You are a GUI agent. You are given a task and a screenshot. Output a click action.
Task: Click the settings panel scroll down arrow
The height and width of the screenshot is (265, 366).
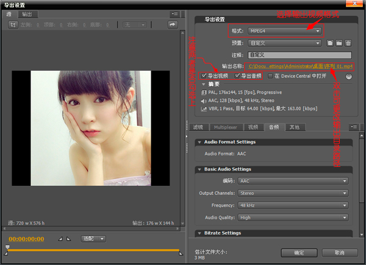tap(362, 235)
